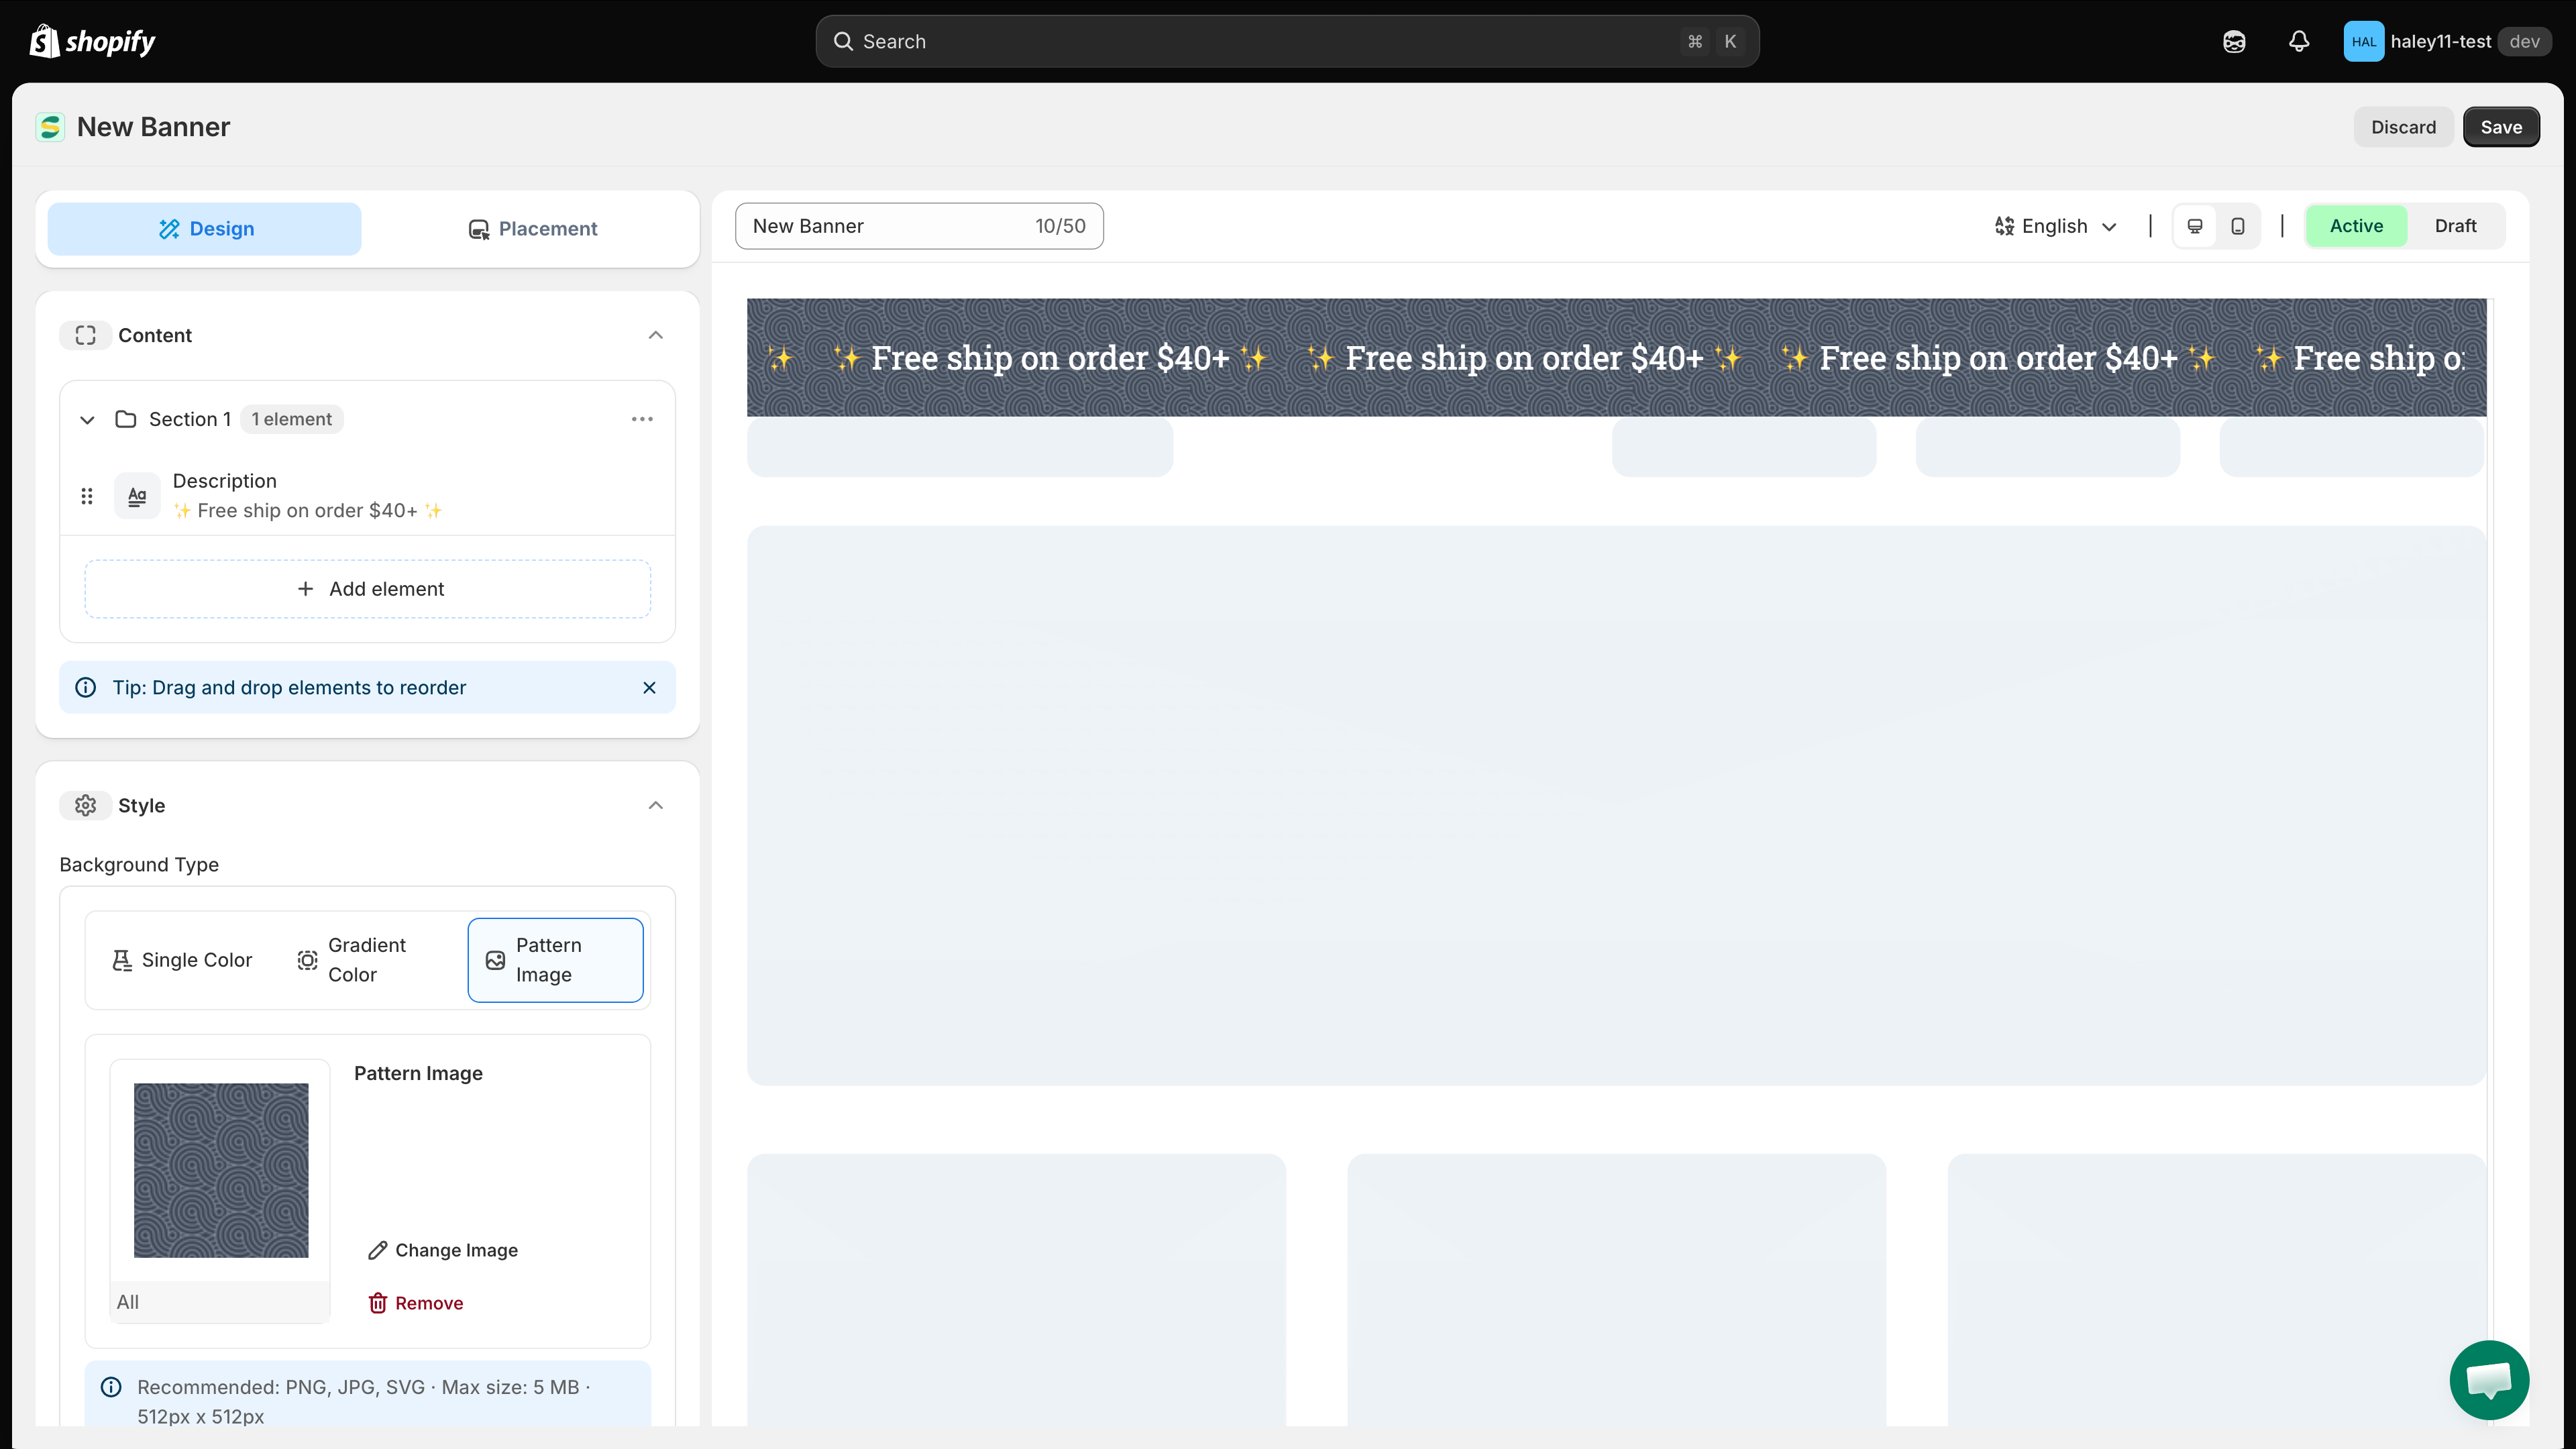Switch to the Placement tab

(x=532, y=229)
